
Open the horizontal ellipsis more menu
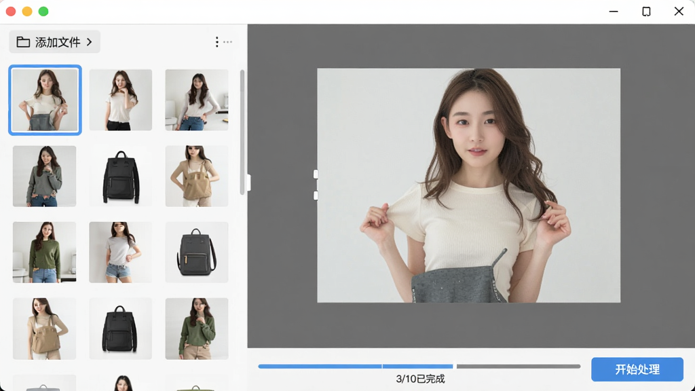[x=228, y=42]
